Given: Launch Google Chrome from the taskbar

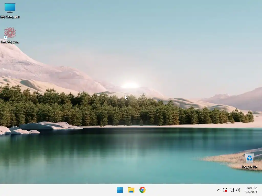Looking at the screenshot, I should [142, 190].
